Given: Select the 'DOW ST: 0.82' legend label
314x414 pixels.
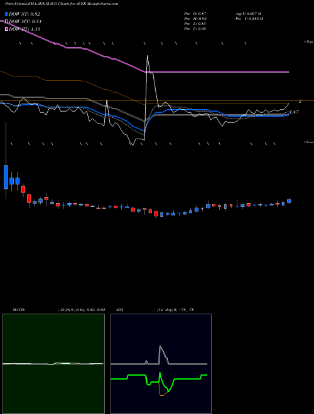Looking at the screenshot, I should (x=24, y=14).
